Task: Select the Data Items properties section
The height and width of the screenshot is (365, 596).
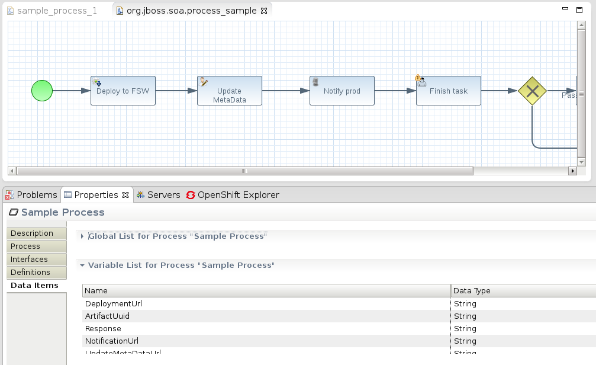Action: pos(37,286)
